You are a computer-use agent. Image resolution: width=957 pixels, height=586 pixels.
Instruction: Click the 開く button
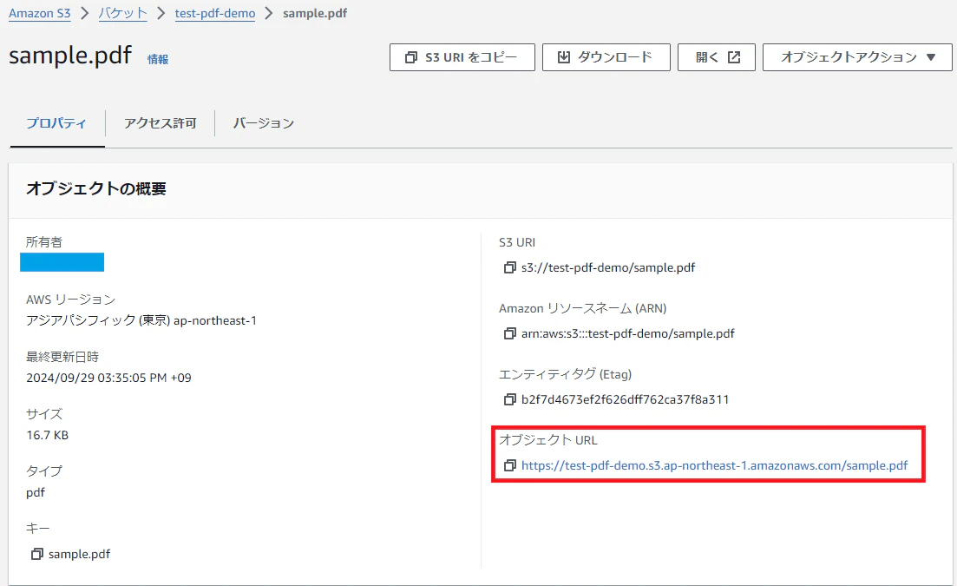(x=717, y=57)
